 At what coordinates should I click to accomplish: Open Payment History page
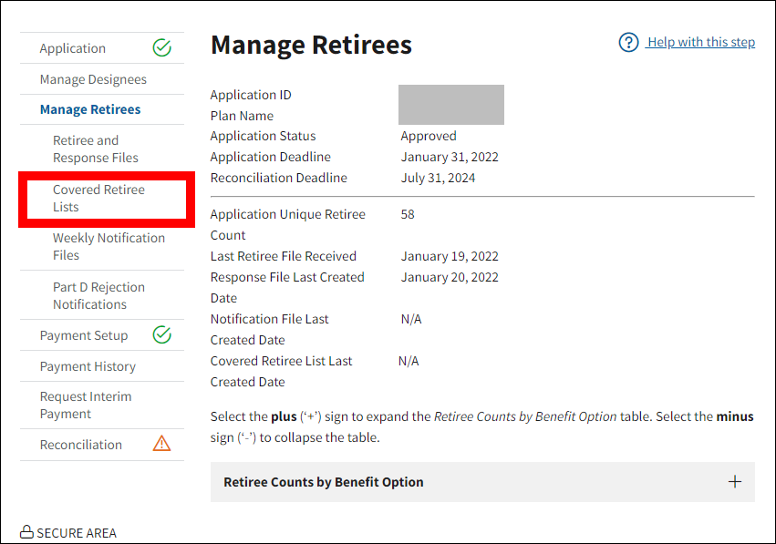[88, 366]
